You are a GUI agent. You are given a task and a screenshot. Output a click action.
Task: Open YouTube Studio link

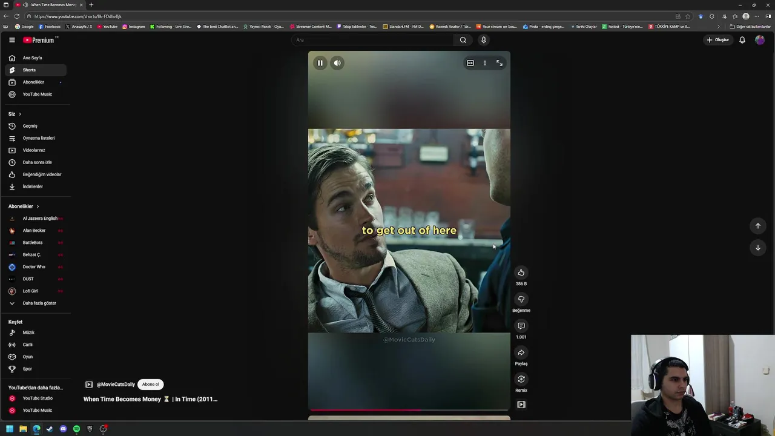[x=36, y=398]
